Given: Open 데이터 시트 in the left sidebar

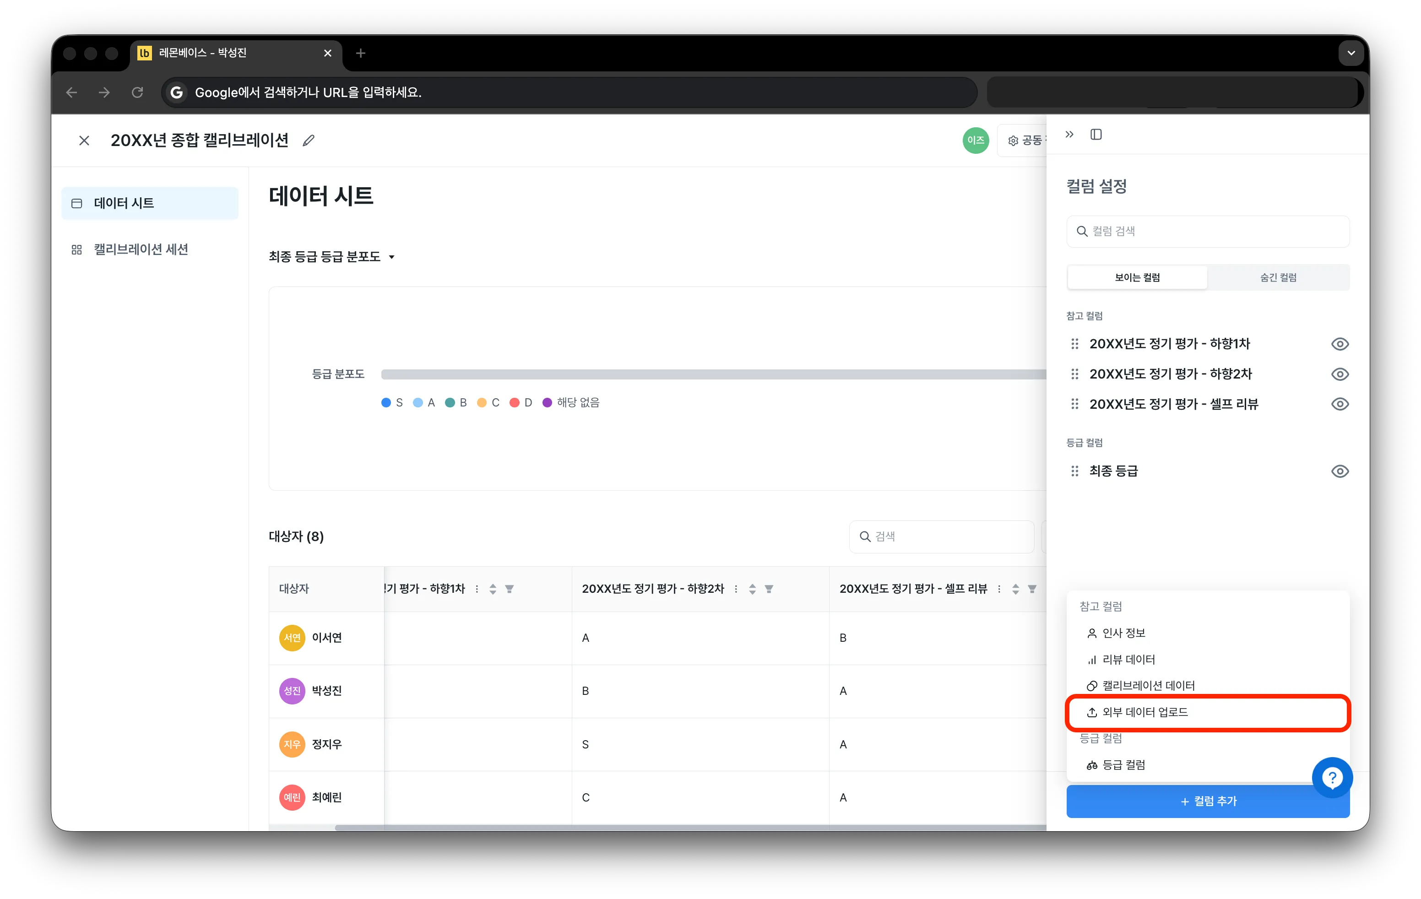Looking at the screenshot, I should pos(150,203).
